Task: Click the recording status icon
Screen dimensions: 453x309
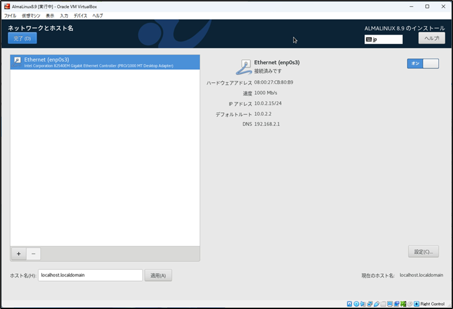Action: (396, 304)
